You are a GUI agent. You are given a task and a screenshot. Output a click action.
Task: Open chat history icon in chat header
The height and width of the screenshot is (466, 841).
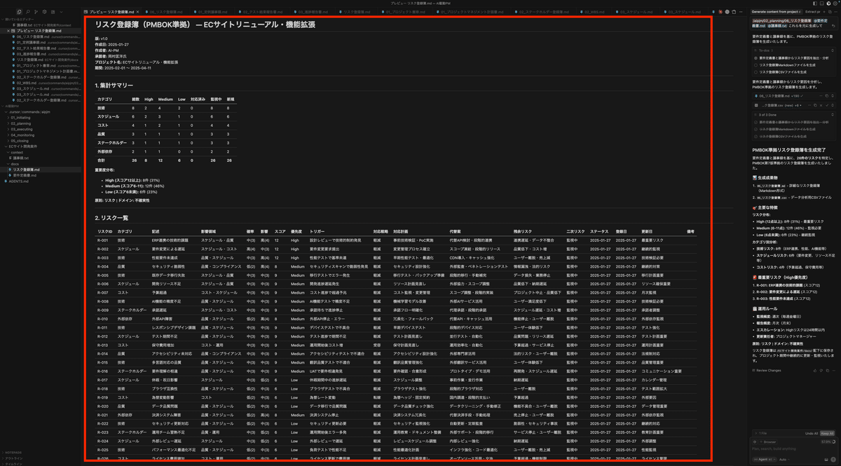coord(830,12)
